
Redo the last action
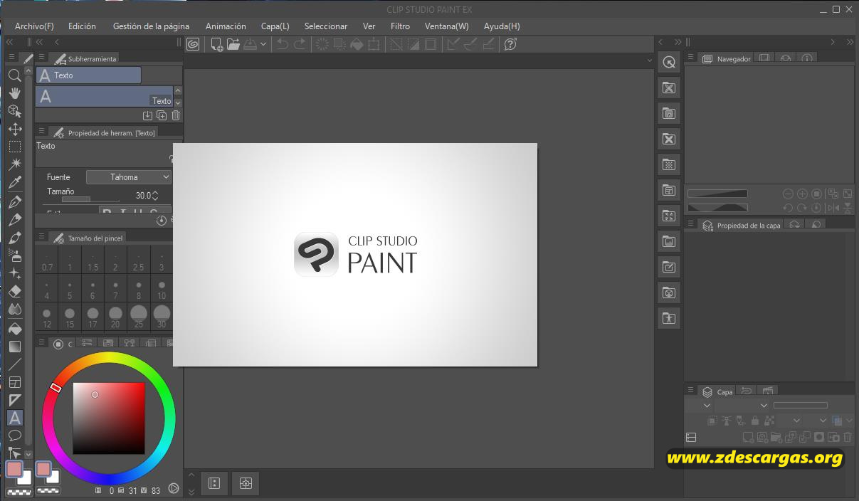[x=300, y=44]
